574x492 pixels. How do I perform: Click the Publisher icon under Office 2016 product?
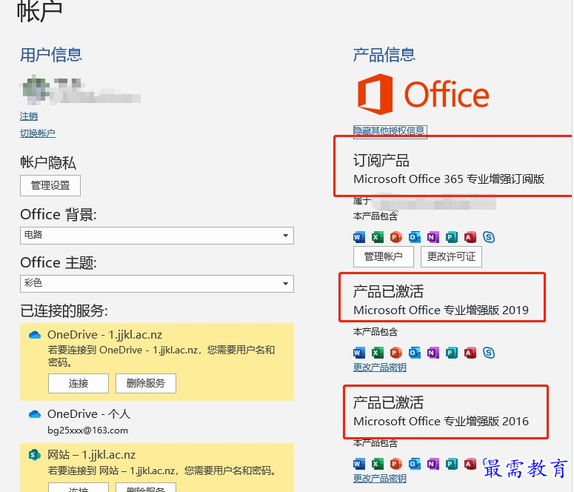[452, 464]
